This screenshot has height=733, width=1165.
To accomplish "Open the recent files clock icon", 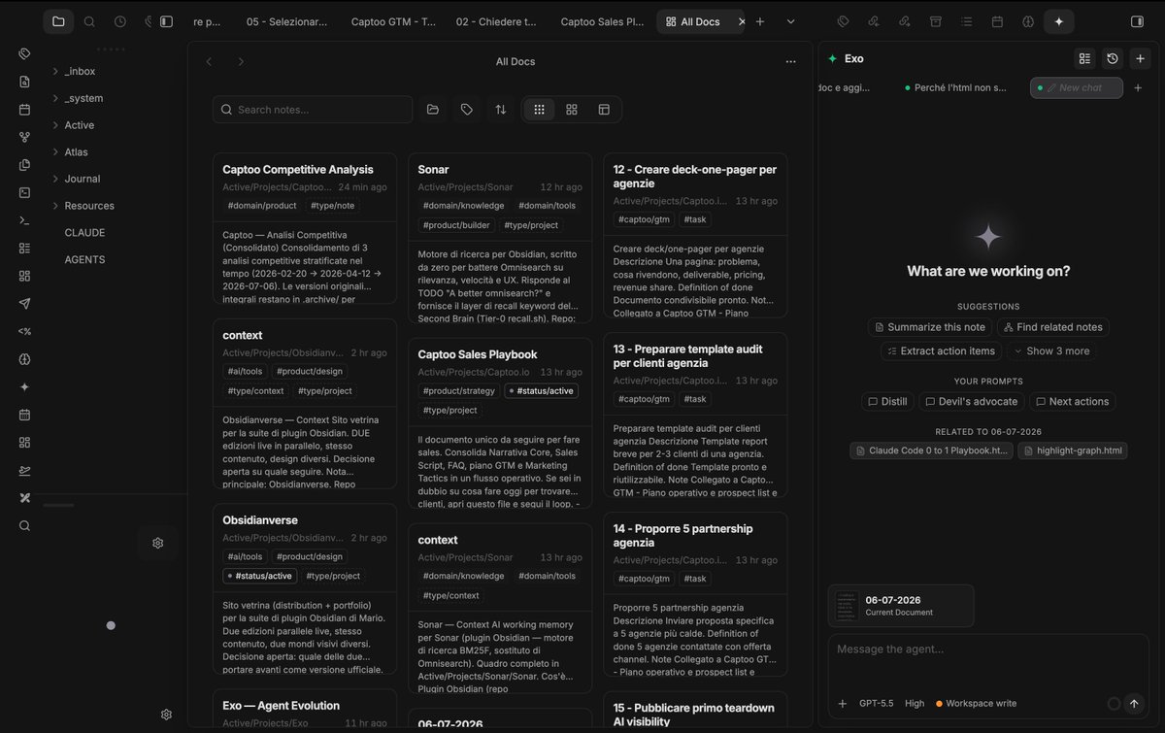I will pyautogui.click(x=119, y=21).
